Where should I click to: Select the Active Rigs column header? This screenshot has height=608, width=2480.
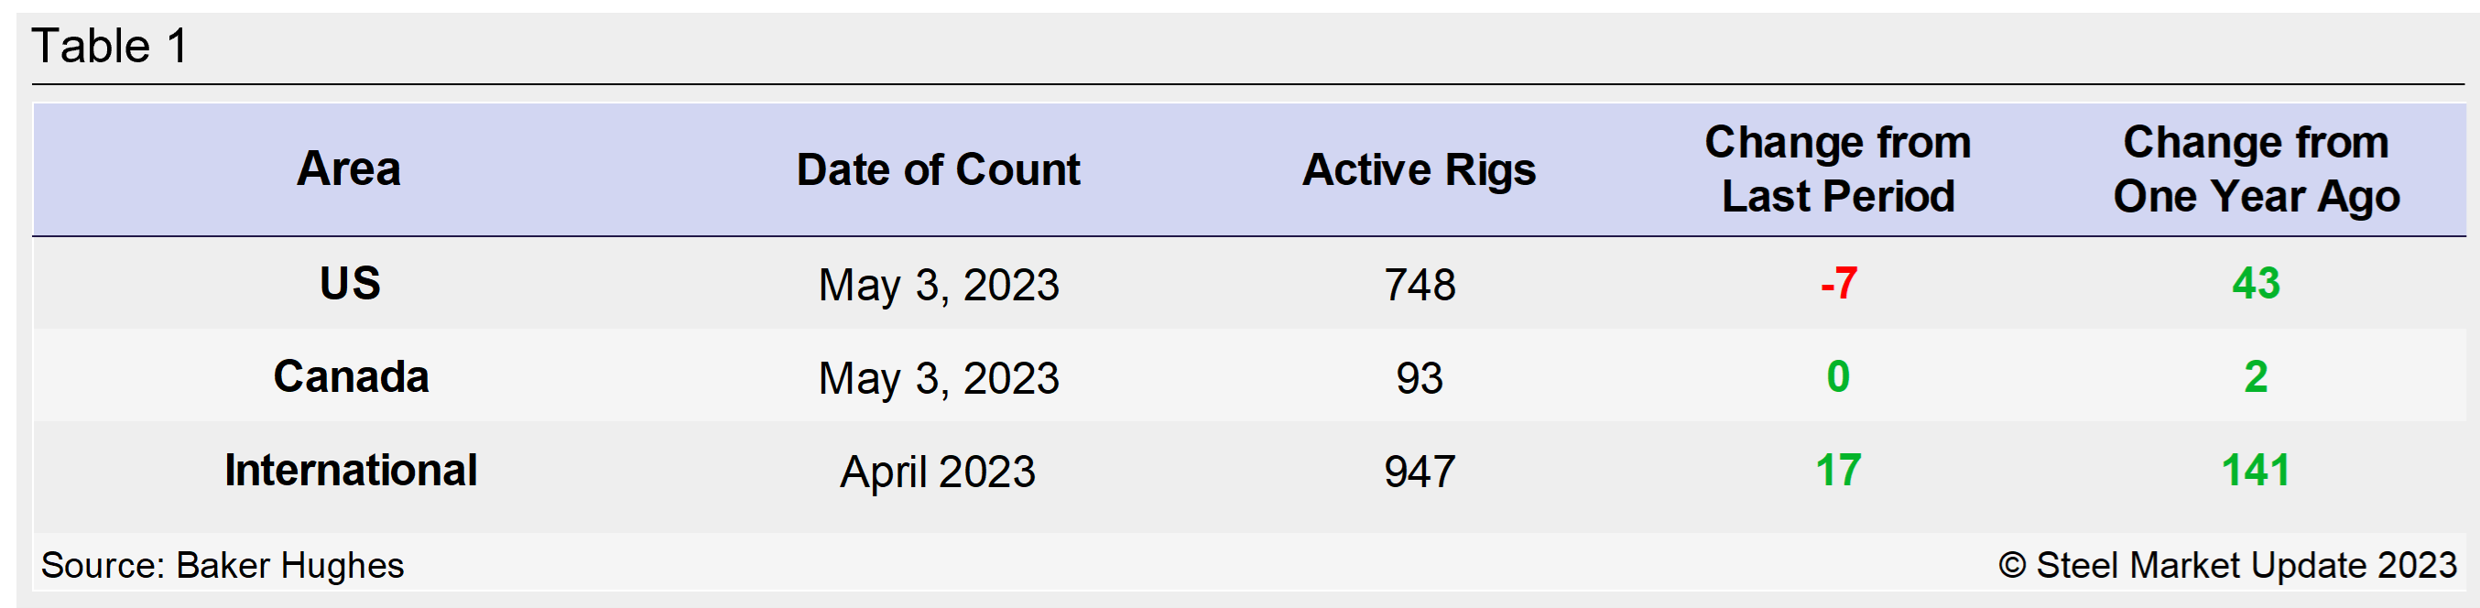coord(1418,170)
